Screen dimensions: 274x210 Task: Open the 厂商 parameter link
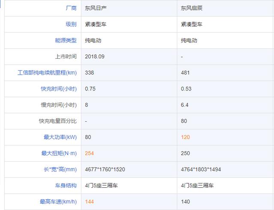(71, 8)
